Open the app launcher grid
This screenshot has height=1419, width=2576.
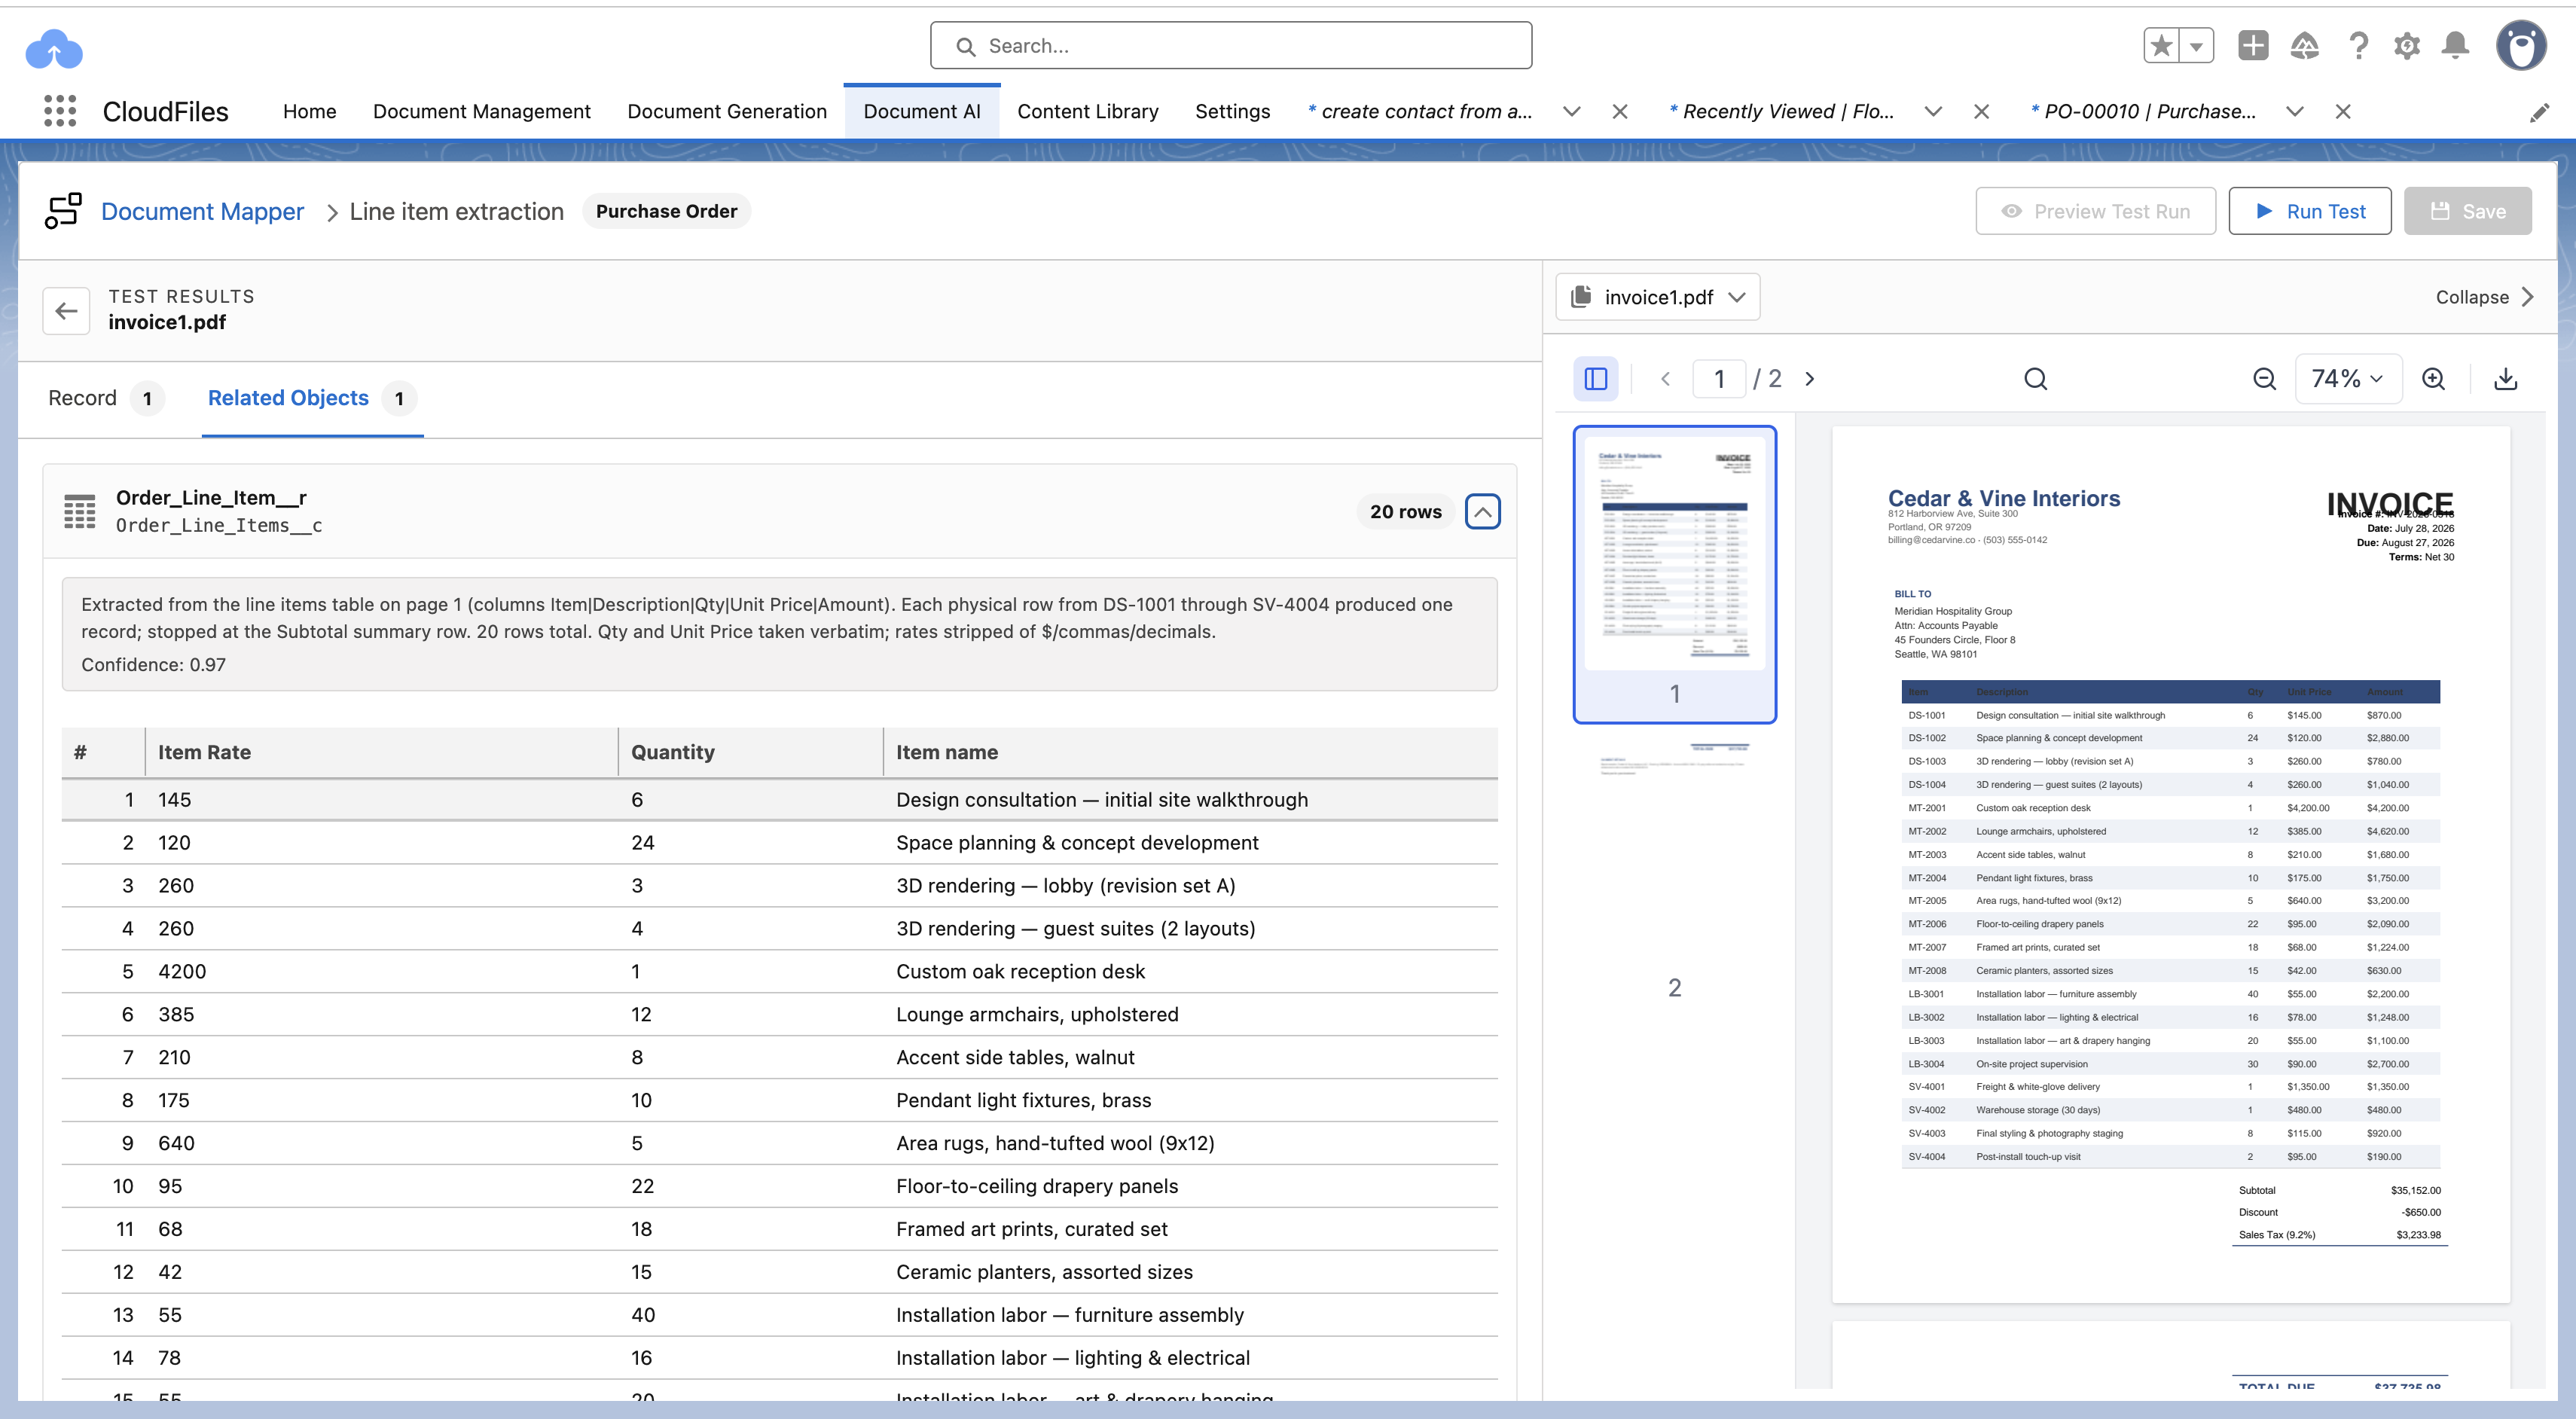click(x=60, y=111)
